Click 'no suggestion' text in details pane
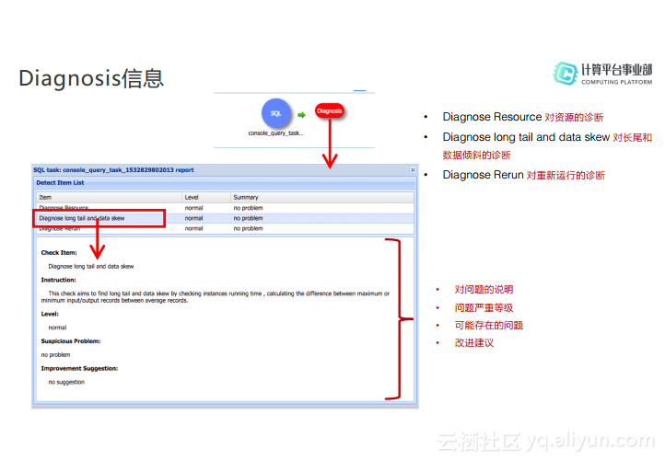 [66, 382]
